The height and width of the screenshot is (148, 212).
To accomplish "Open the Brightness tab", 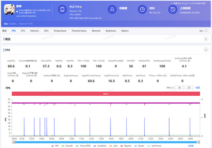I will coord(111,31).
